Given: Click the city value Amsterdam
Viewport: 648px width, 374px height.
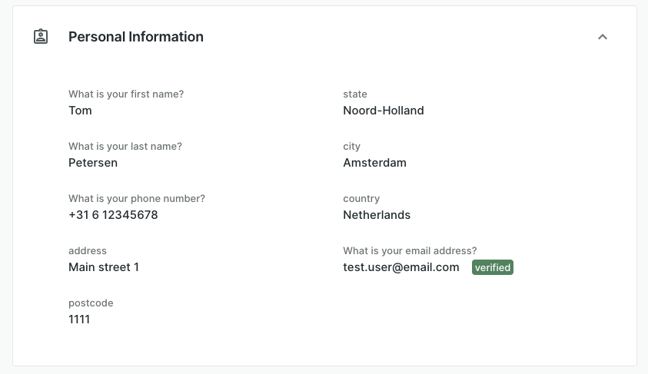Looking at the screenshot, I should coord(374,163).
